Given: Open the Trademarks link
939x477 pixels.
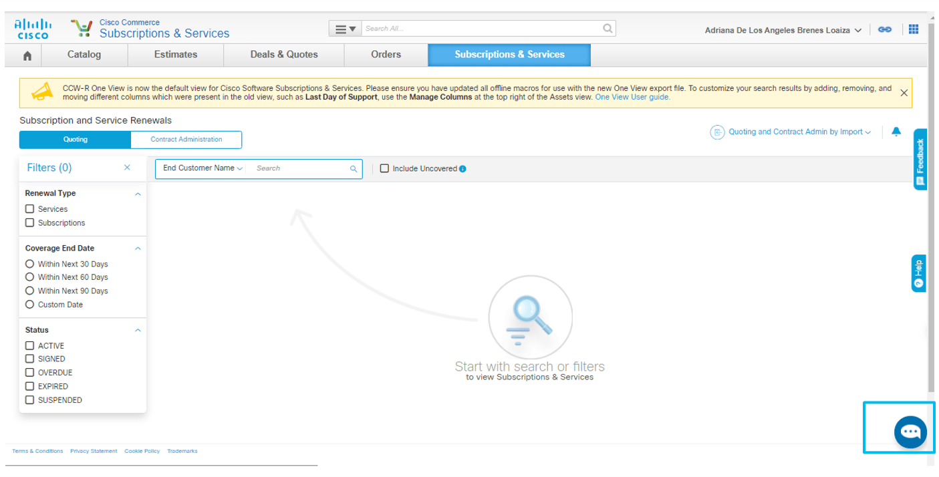Looking at the screenshot, I should click(182, 451).
